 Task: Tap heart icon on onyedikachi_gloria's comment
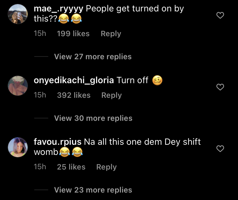(220, 87)
